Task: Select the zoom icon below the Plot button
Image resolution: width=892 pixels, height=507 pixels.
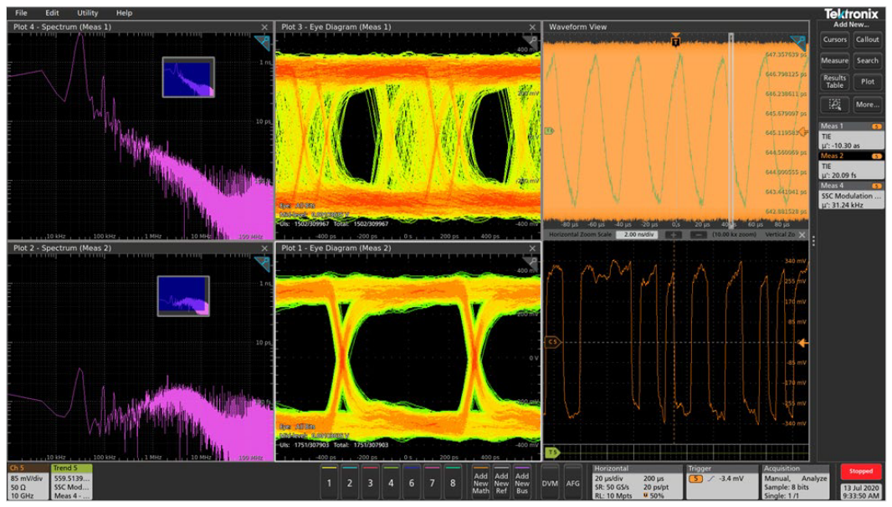Action: pos(833,104)
